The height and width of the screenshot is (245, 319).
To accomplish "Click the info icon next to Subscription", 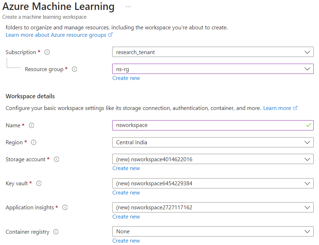I will pyautogui.click(x=47, y=52).
